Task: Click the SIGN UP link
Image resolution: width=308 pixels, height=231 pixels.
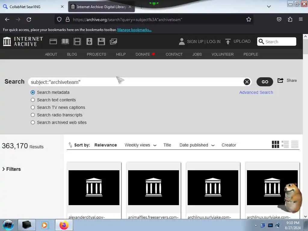Action: coord(195,42)
